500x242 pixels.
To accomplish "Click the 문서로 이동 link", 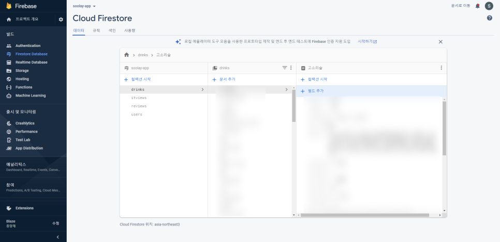I will [461, 6].
